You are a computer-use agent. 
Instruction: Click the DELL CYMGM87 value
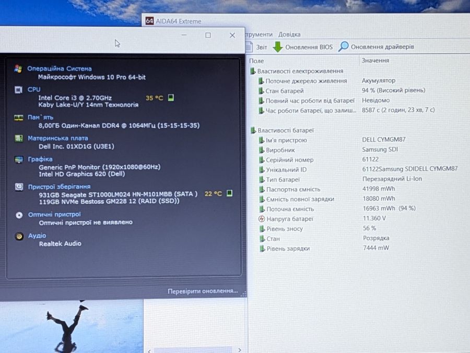[x=384, y=140]
